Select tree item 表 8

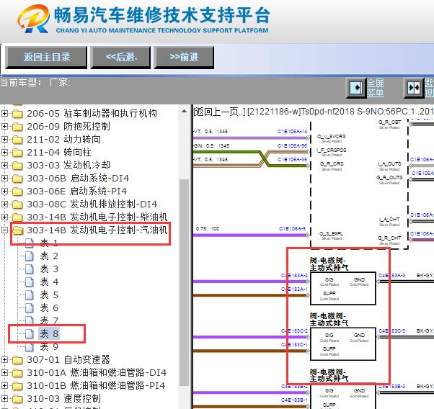tap(49, 334)
